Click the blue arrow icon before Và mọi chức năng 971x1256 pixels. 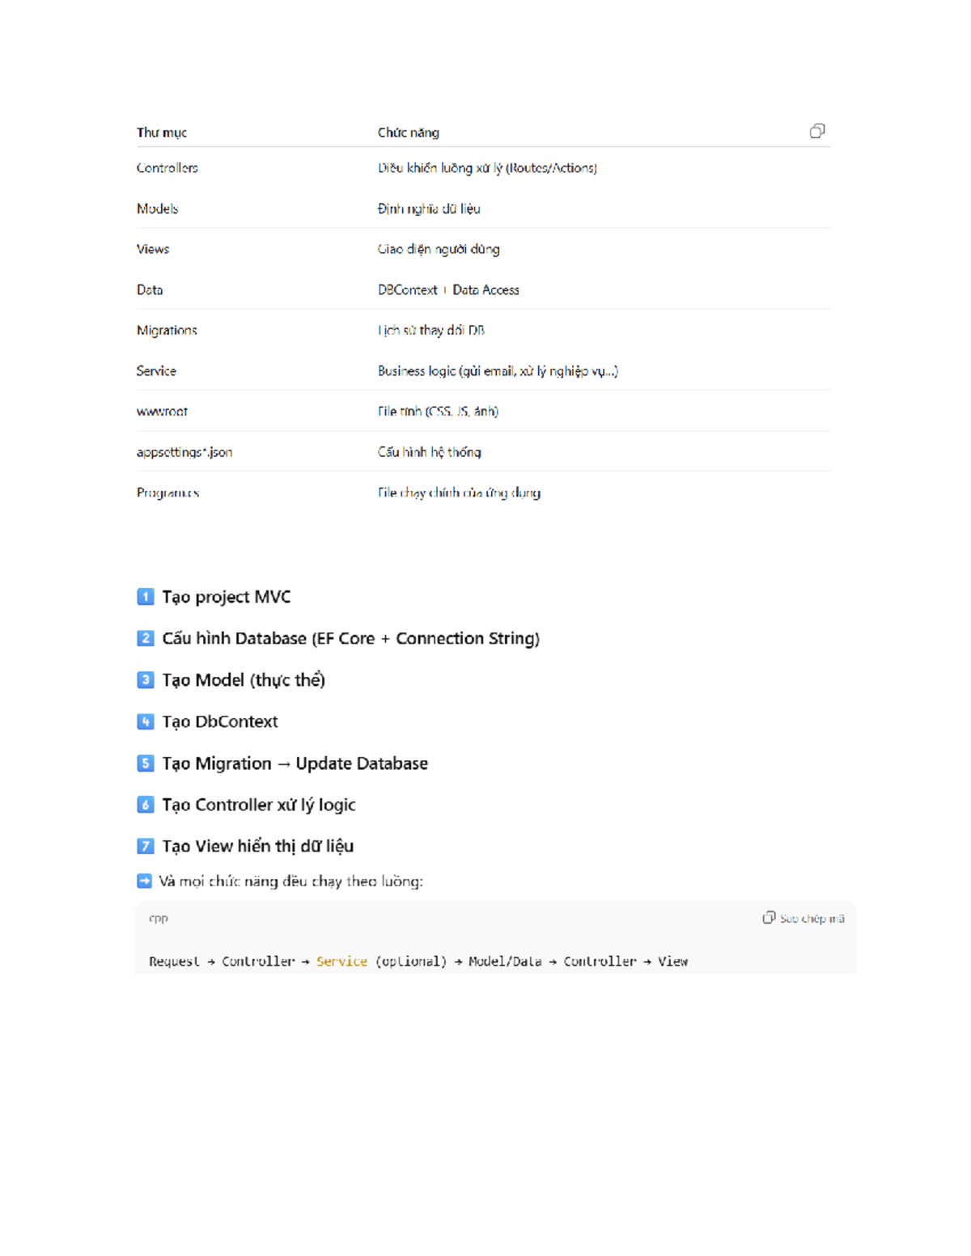[x=145, y=881]
